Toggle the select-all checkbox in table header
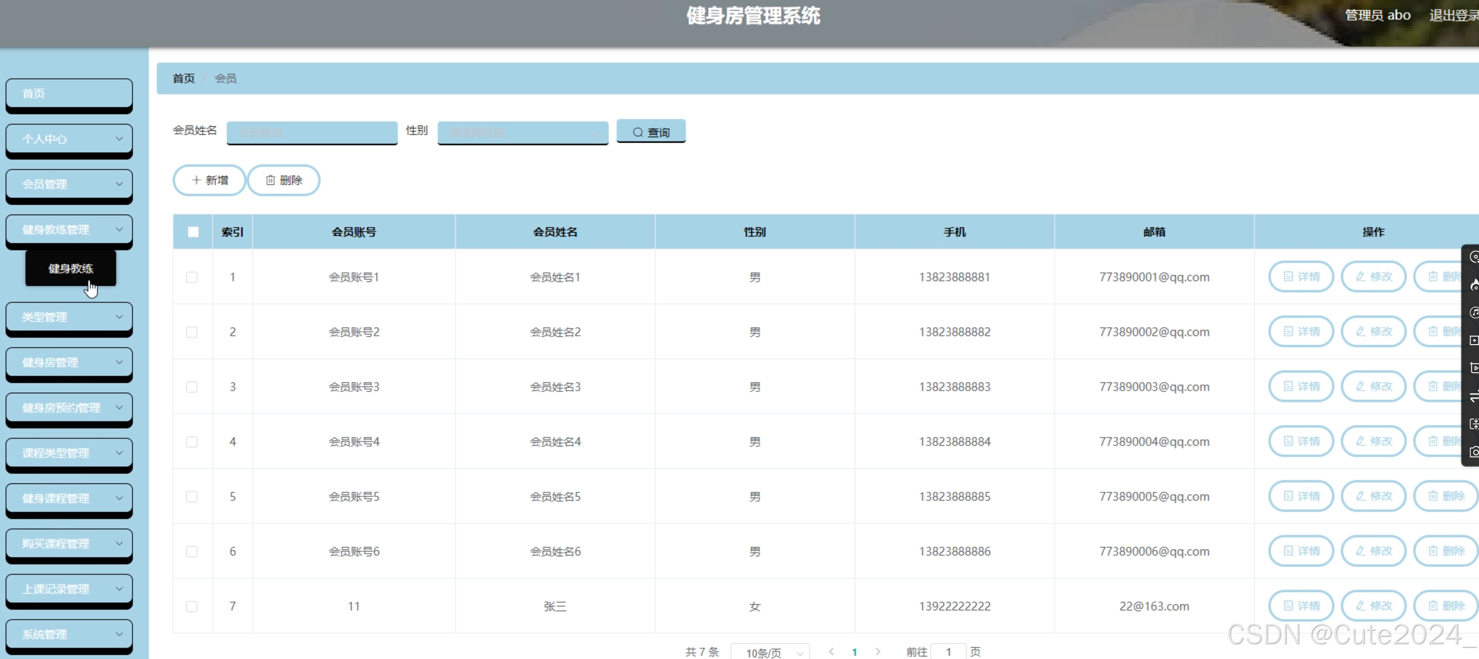 pyautogui.click(x=193, y=232)
